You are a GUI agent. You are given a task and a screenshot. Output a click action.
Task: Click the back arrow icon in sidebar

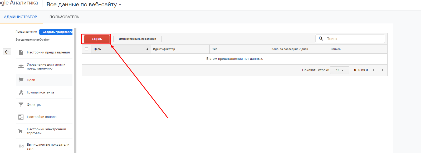pos(7,52)
